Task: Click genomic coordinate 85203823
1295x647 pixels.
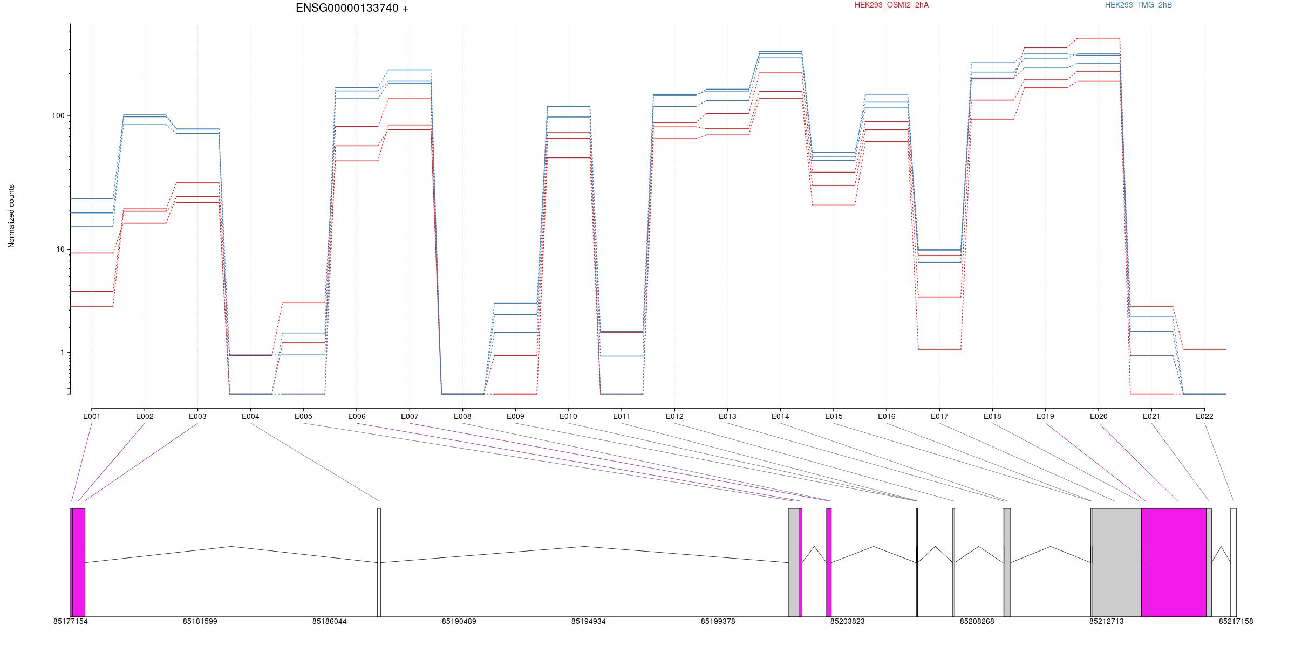Action: coord(848,621)
